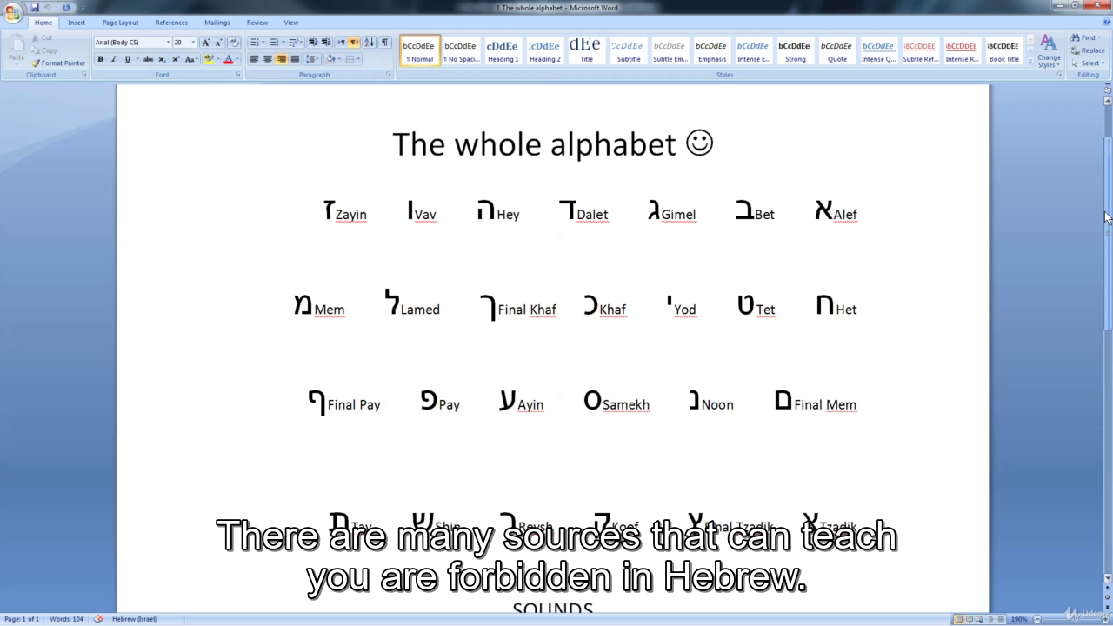Toggle show paragraph marks
The image size is (1113, 626).
384,43
